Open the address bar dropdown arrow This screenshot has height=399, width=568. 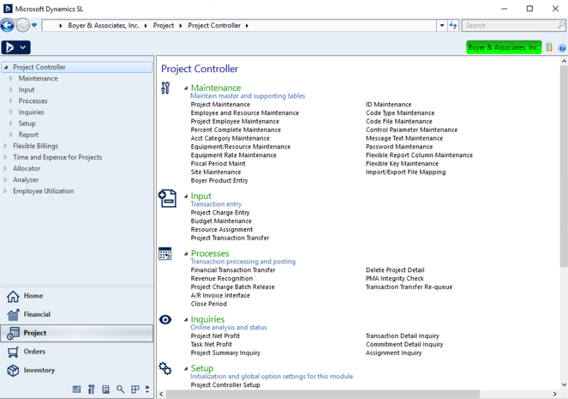(x=442, y=25)
